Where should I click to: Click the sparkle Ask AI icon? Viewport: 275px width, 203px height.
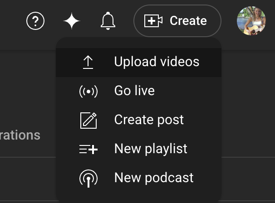72,21
